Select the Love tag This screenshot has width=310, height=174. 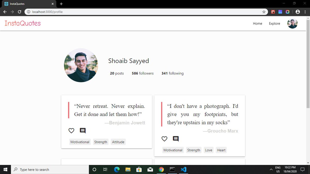coord(208,150)
